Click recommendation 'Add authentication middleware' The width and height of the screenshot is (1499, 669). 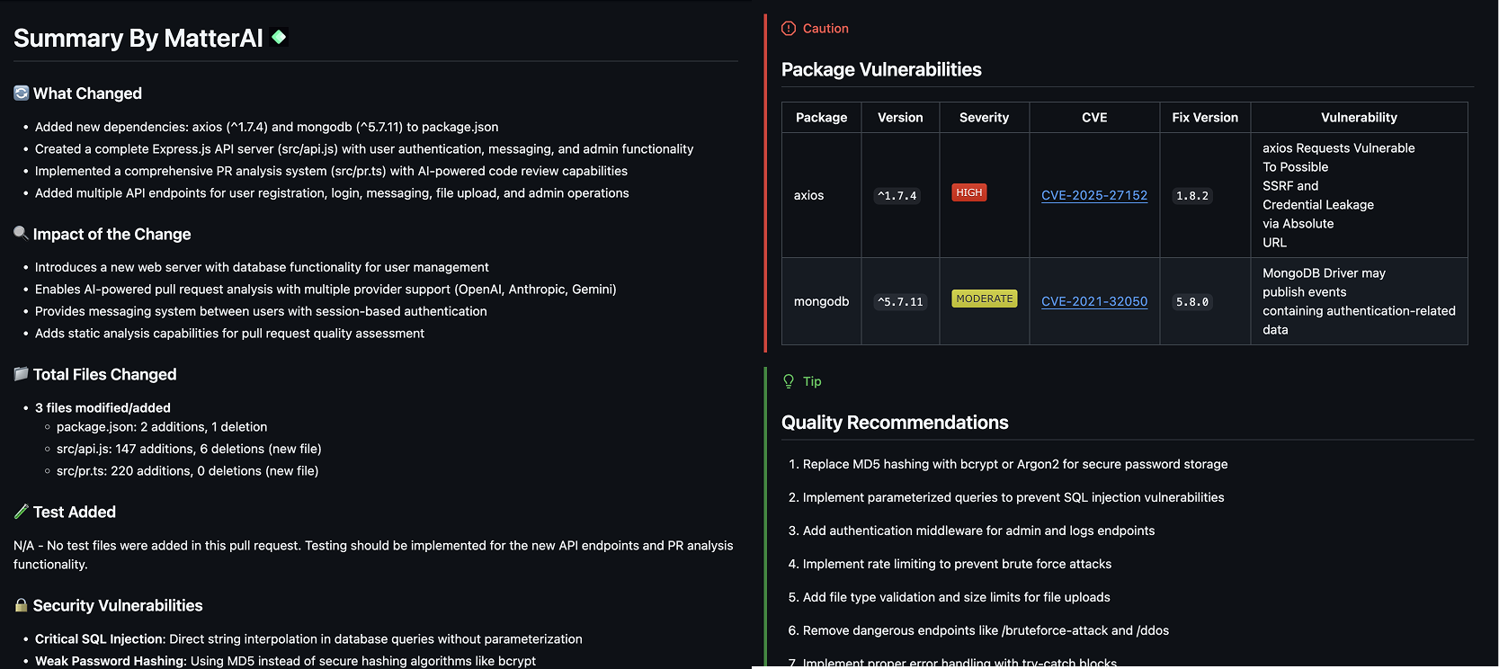(978, 531)
